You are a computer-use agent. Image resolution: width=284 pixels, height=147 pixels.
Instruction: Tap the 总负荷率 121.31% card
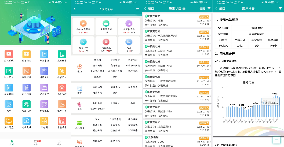[x=83, y=45]
